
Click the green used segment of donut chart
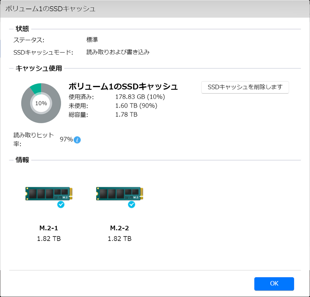pos(36,88)
